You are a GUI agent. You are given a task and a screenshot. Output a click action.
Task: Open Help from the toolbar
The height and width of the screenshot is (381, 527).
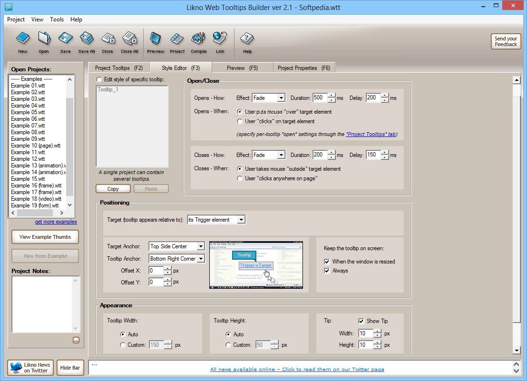tap(247, 42)
